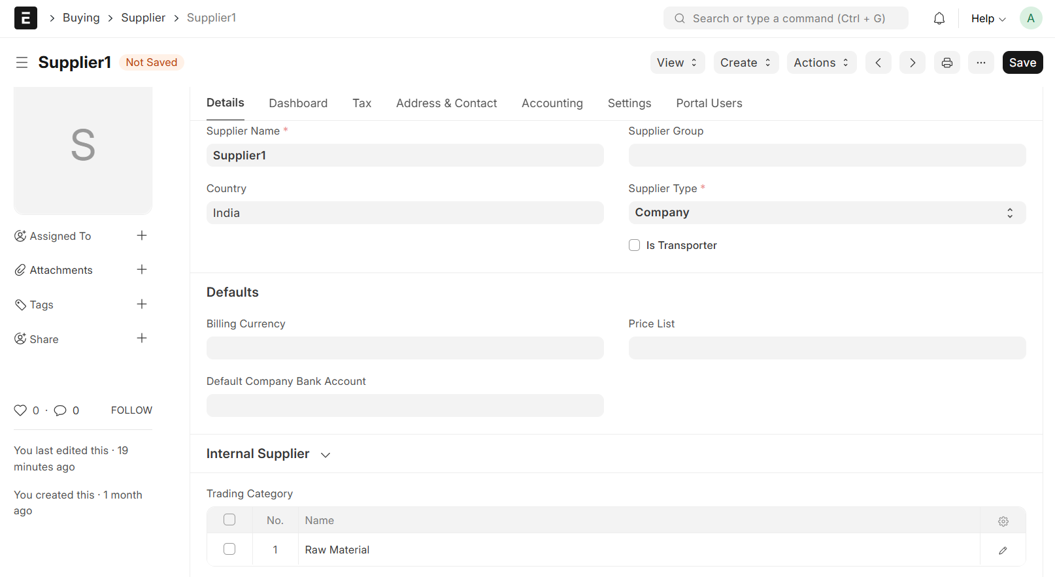This screenshot has width=1055, height=577.
Task: Click the notification bell icon
Action: coord(939,18)
